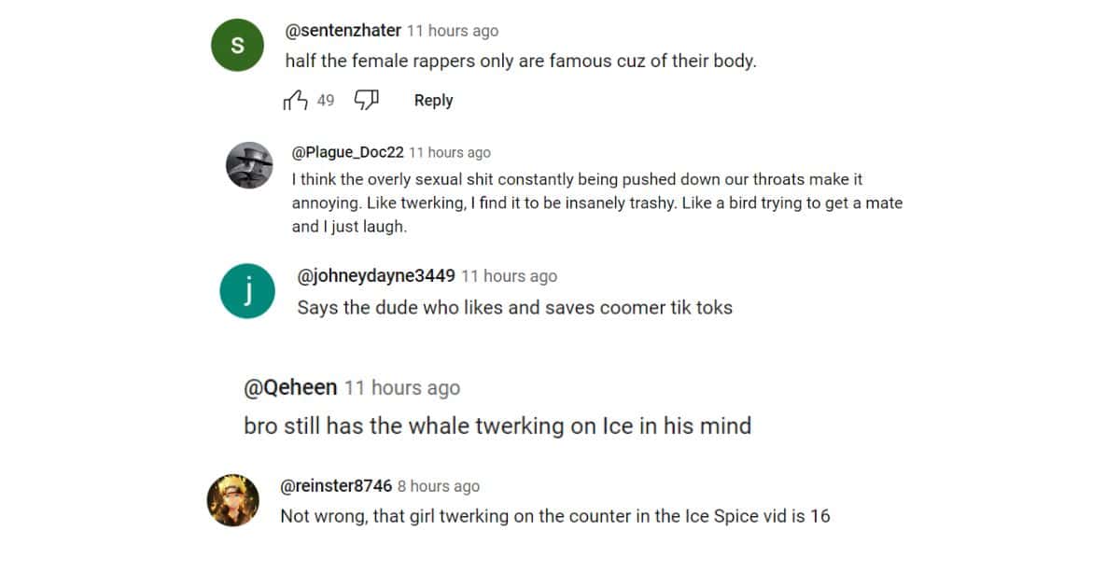Reply to the sentenzhater comment
1120x586 pixels.
pyautogui.click(x=433, y=101)
